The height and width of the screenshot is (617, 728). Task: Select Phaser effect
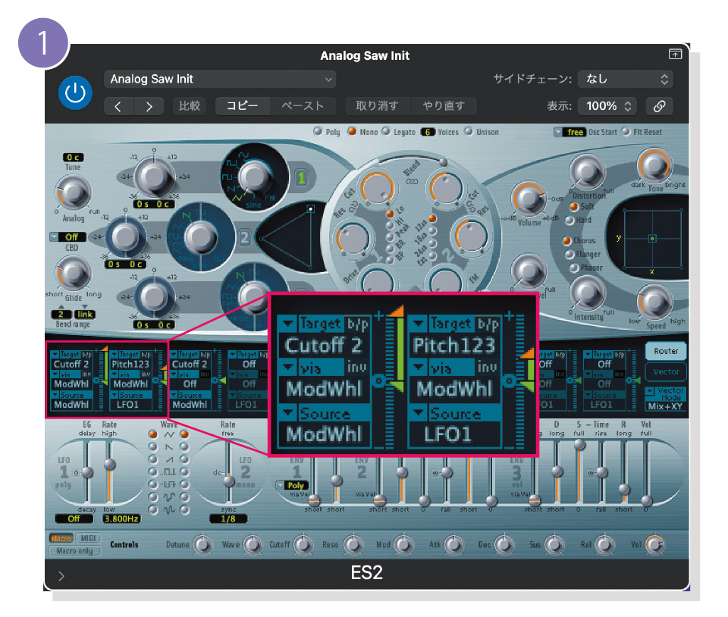[574, 268]
